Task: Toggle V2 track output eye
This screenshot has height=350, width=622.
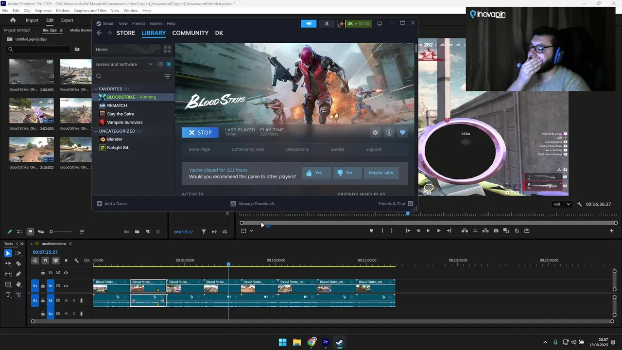Action: tap(66, 273)
